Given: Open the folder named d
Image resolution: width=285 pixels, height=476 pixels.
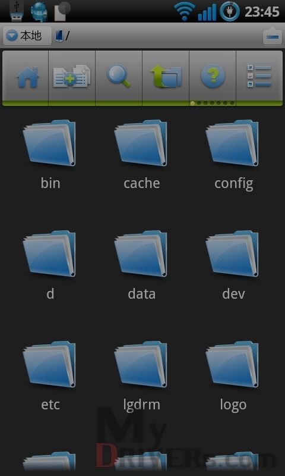Looking at the screenshot, I should 50,265.
